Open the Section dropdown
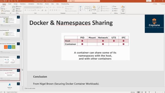 click(19, 11)
